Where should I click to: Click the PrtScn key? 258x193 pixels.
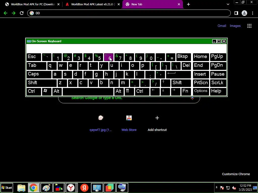[201, 83]
